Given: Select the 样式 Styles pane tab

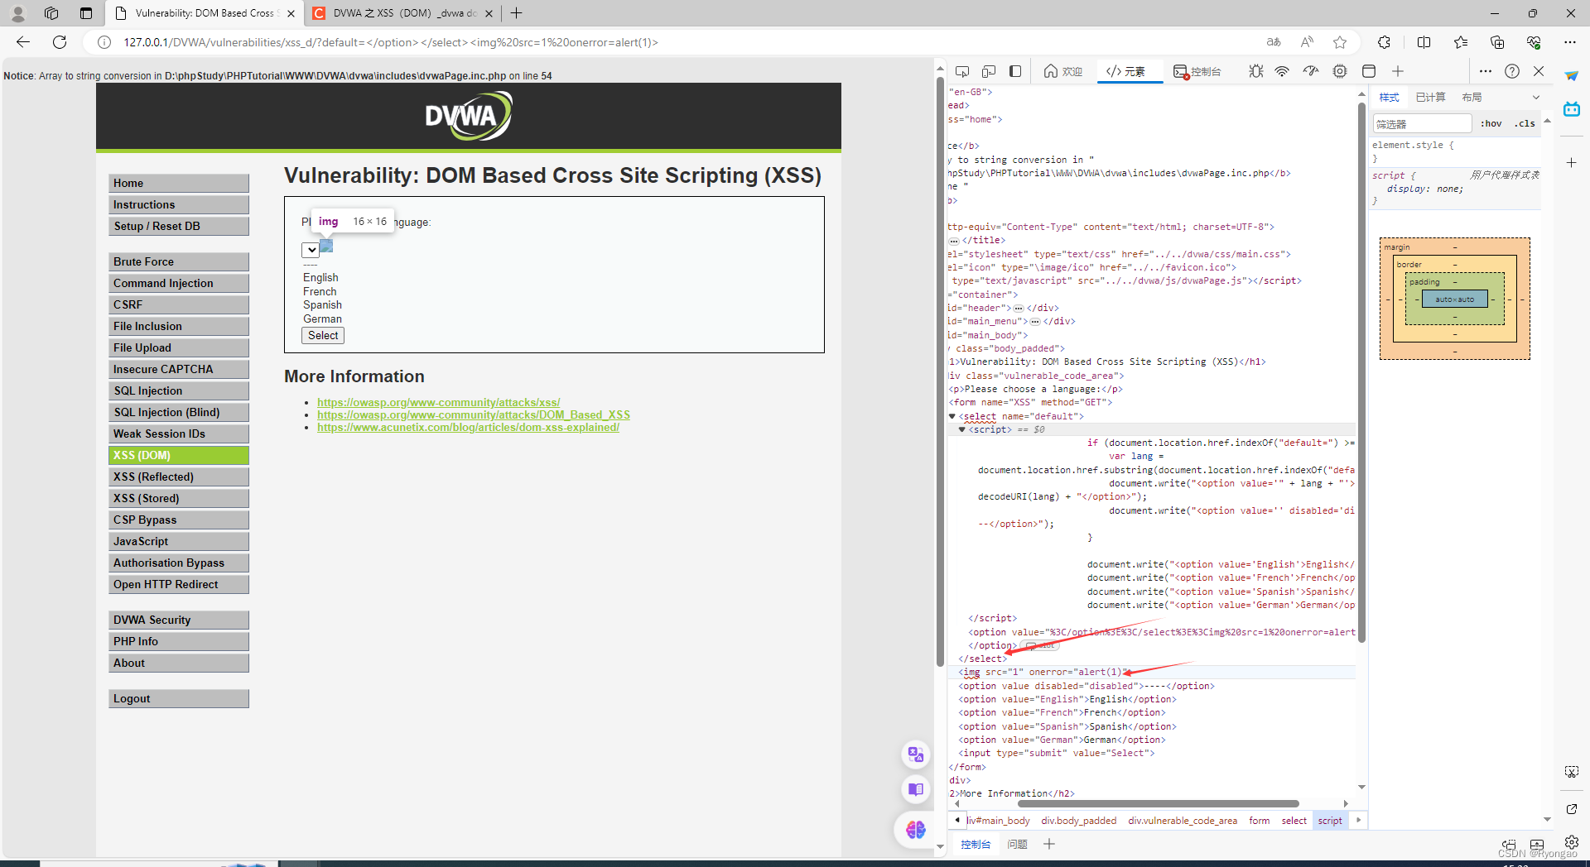Looking at the screenshot, I should click(1389, 98).
